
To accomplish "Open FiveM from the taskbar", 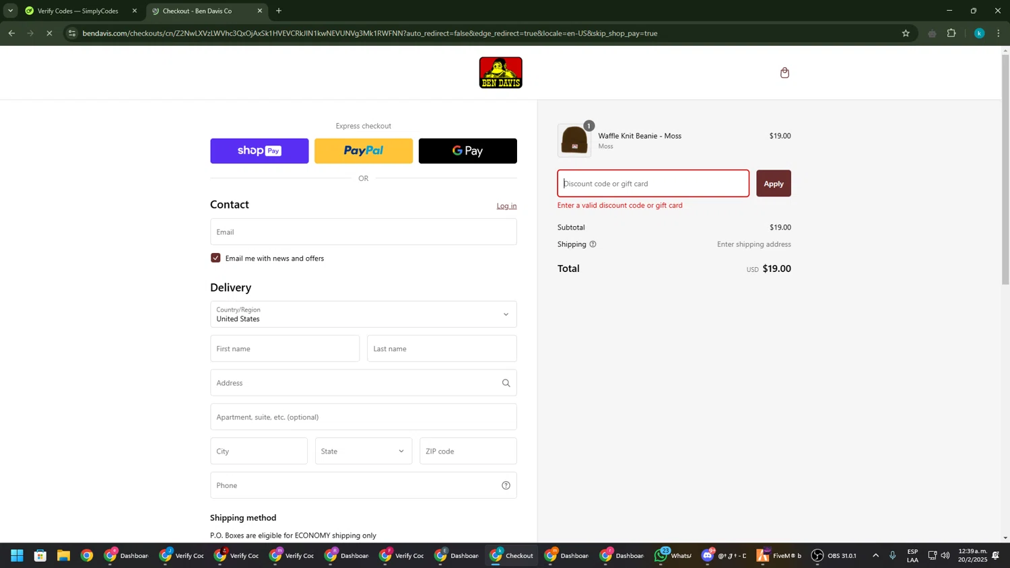I will click(x=780, y=555).
